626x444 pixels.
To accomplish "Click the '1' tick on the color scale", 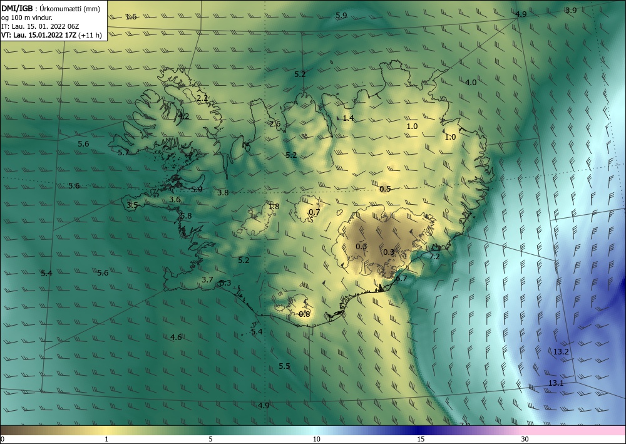I will pyautogui.click(x=106, y=439).
